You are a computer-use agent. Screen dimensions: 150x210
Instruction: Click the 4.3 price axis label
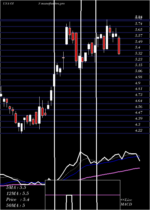(x=137, y=124)
